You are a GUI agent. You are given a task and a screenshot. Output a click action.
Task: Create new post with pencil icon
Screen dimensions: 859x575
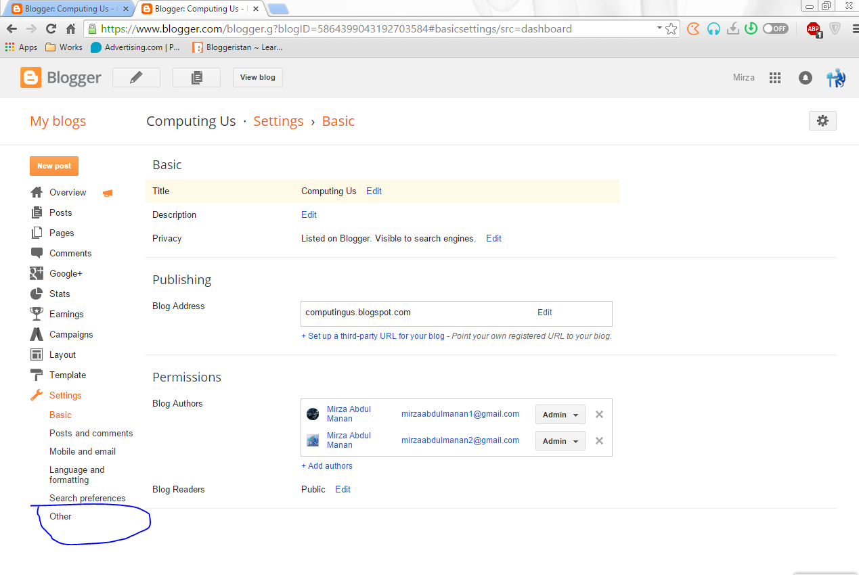(x=136, y=77)
